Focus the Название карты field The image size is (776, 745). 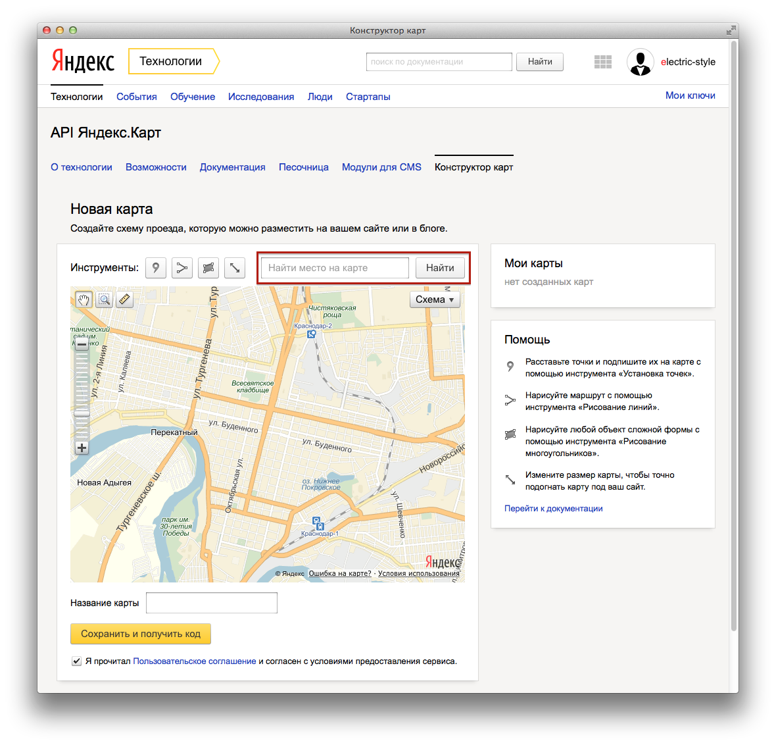point(211,603)
